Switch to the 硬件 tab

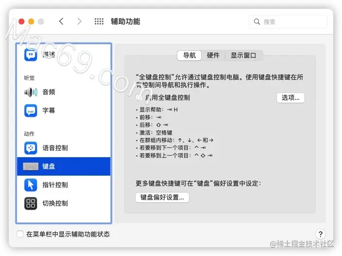[x=213, y=55]
